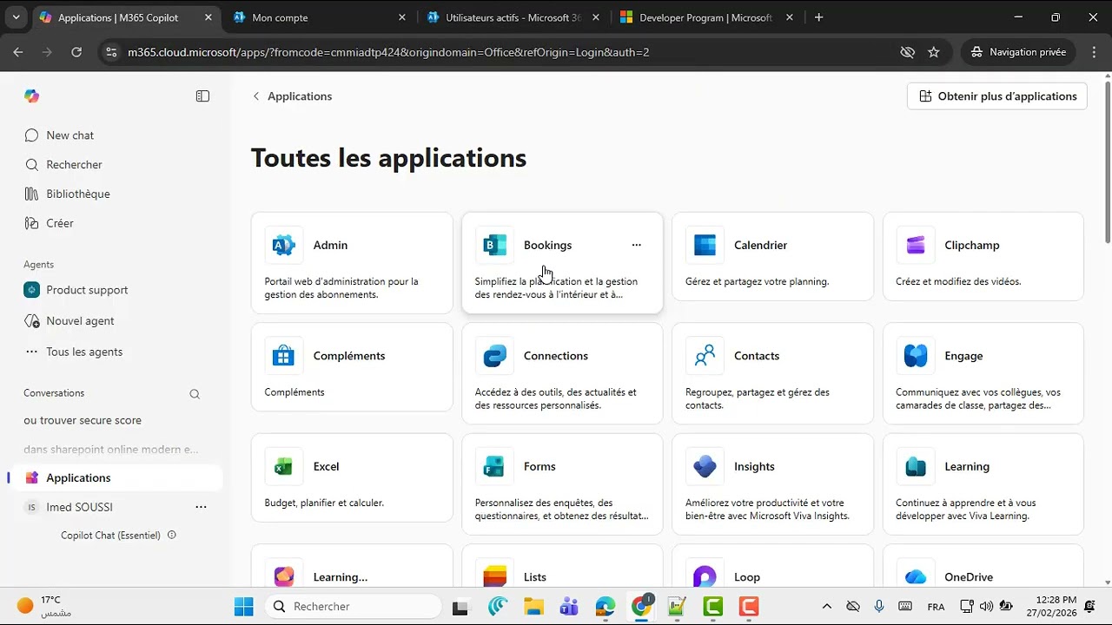Viewport: 1112px width, 625px height.
Task: Click the Navigation privée indicator
Action: pos(1019,52)
